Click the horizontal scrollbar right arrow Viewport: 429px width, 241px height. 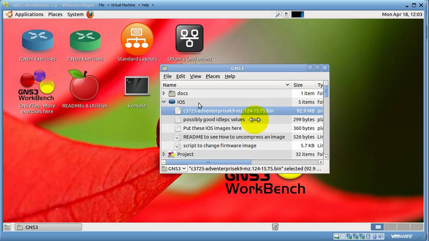(321, 162)
